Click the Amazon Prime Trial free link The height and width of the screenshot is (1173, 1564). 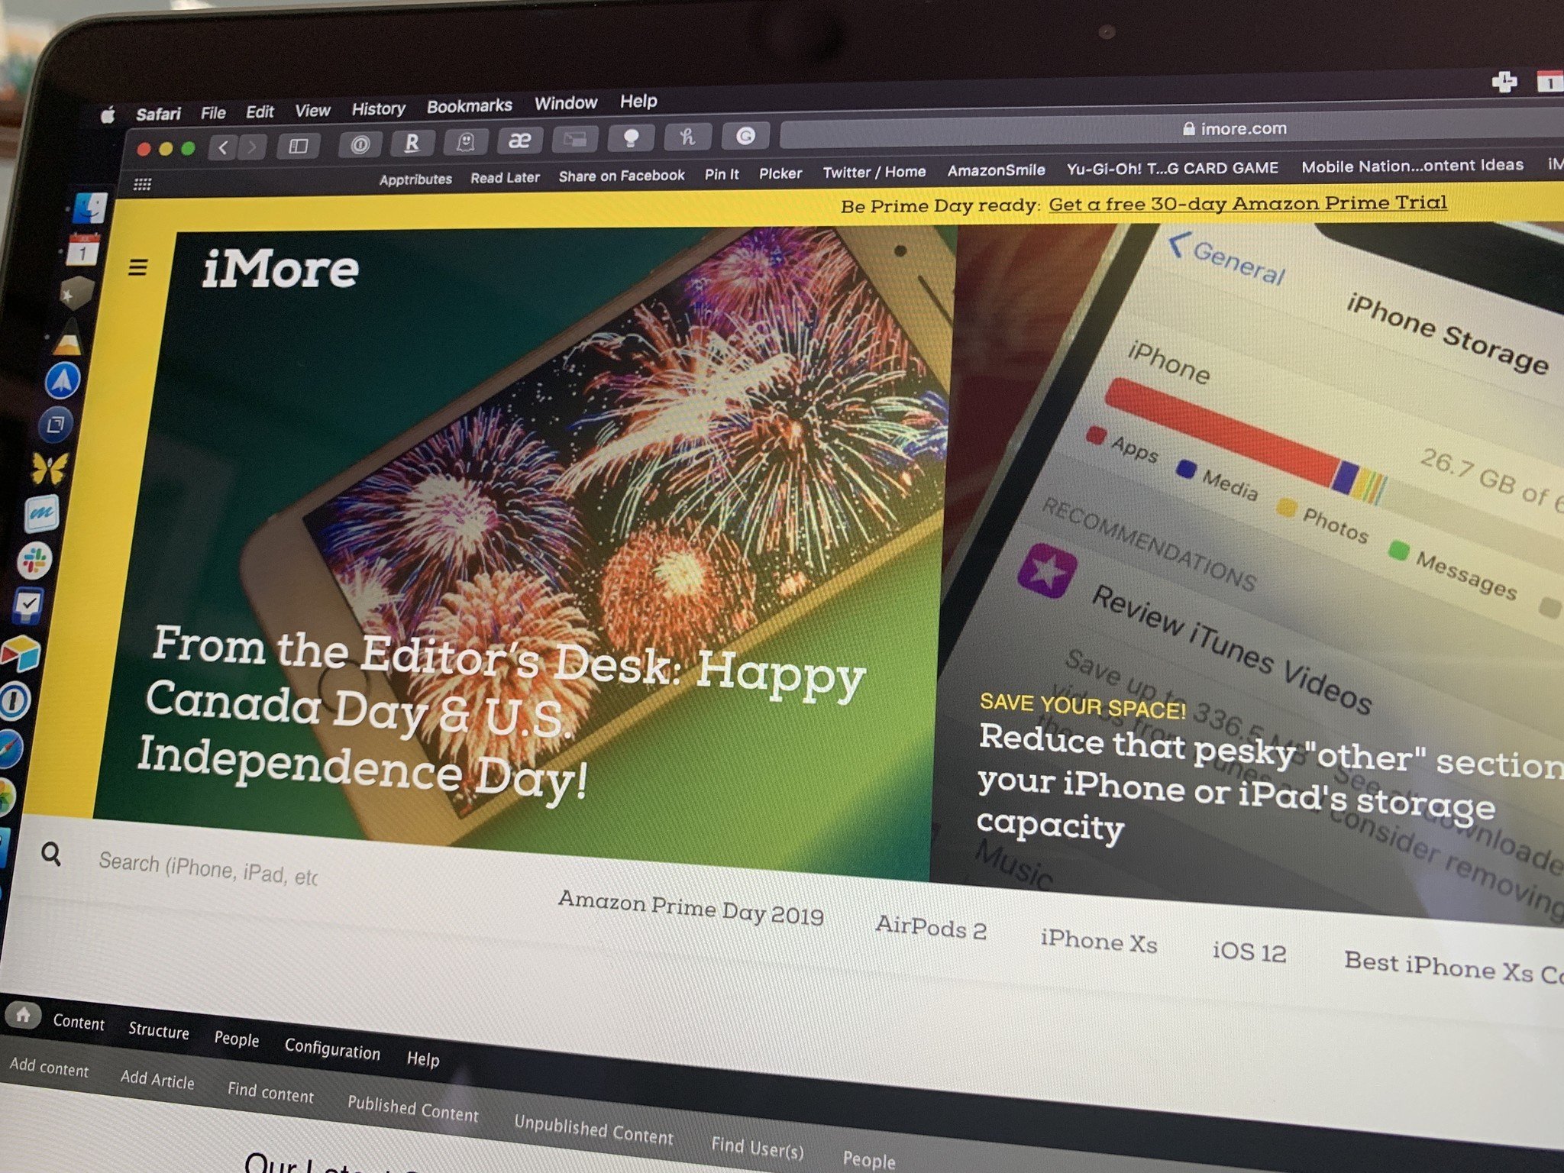1246,203
